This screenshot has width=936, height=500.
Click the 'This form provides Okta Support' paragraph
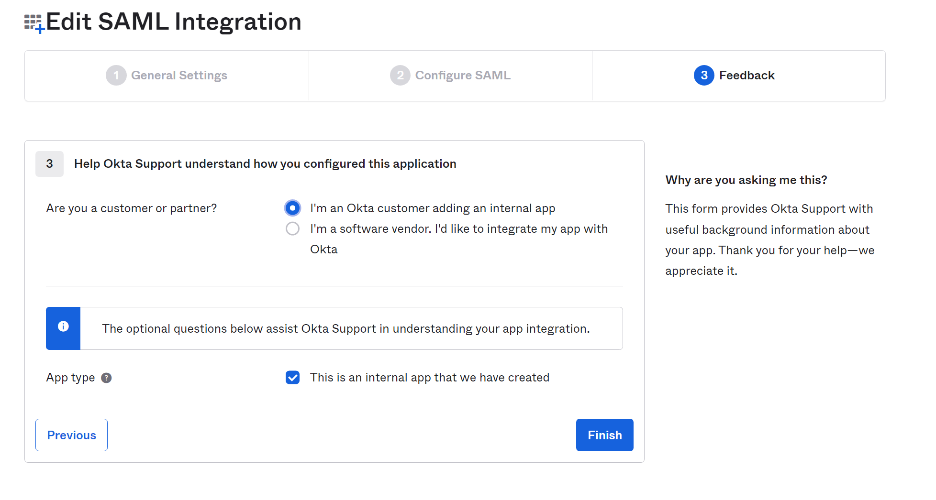[770, 240]
